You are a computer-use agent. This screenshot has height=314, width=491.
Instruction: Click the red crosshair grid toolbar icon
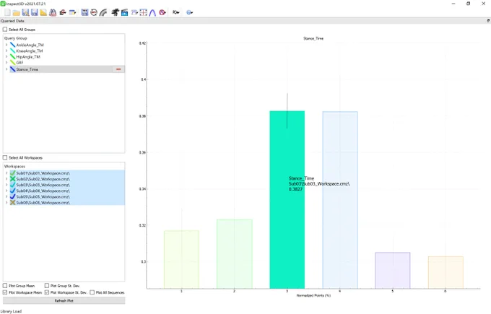(144, 12)
